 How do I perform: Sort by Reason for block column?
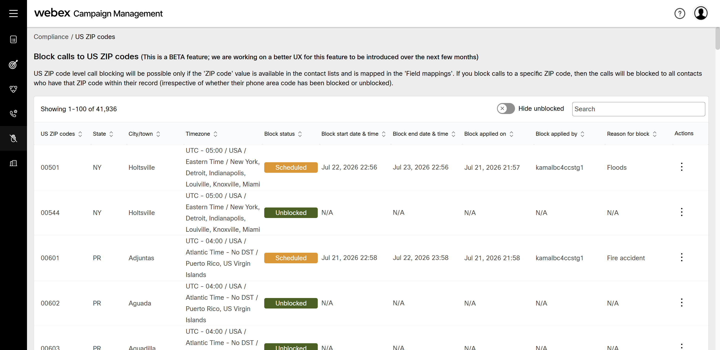[654, 134]
